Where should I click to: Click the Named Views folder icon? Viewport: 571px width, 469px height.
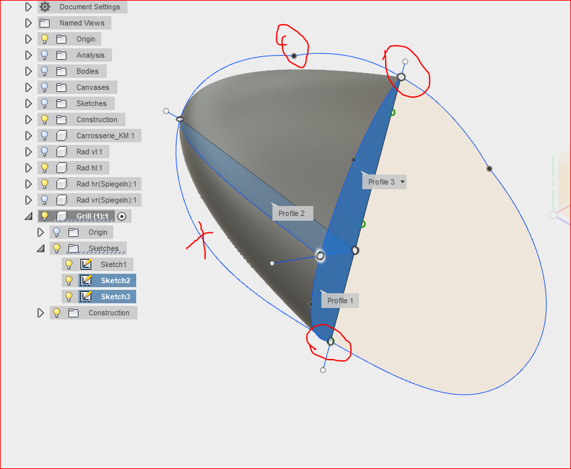coord(44,22)
